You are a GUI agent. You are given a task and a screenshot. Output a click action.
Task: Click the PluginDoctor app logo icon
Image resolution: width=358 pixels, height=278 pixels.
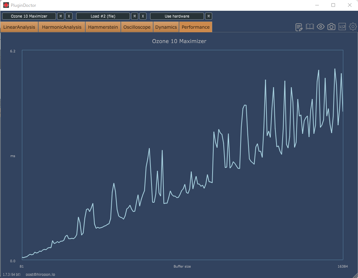pos(6,5)
